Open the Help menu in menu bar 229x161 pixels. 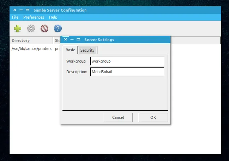(x=53, y=17)
